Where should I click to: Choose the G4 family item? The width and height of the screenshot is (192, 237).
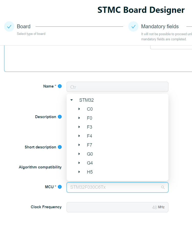(90, 163)
